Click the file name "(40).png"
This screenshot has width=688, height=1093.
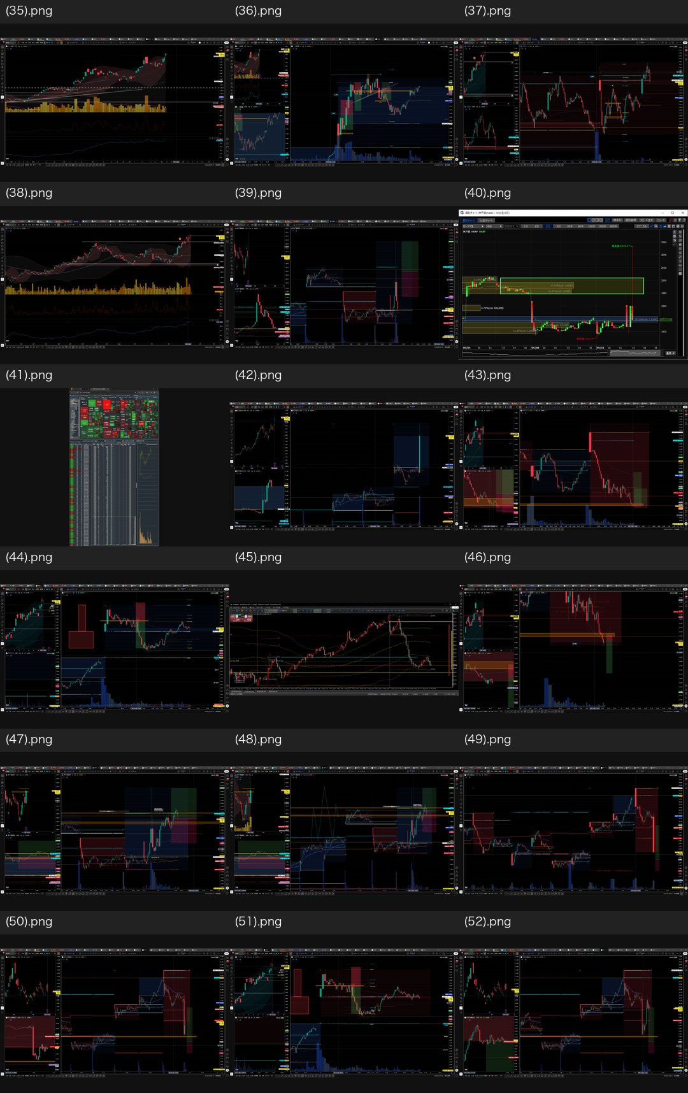click(x=488, y=193)
